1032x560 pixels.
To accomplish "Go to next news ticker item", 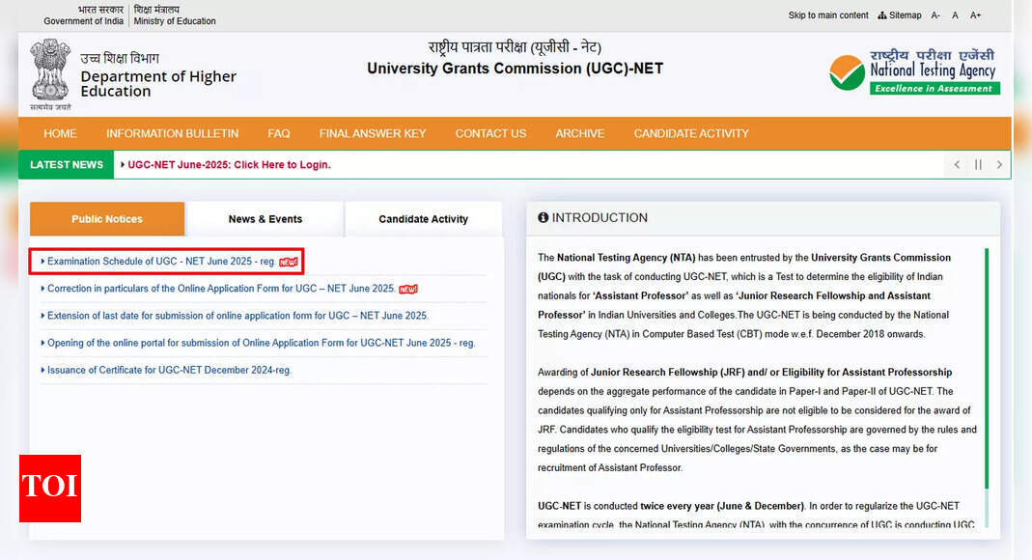I will pyautogui.click(x=999, y=165).
